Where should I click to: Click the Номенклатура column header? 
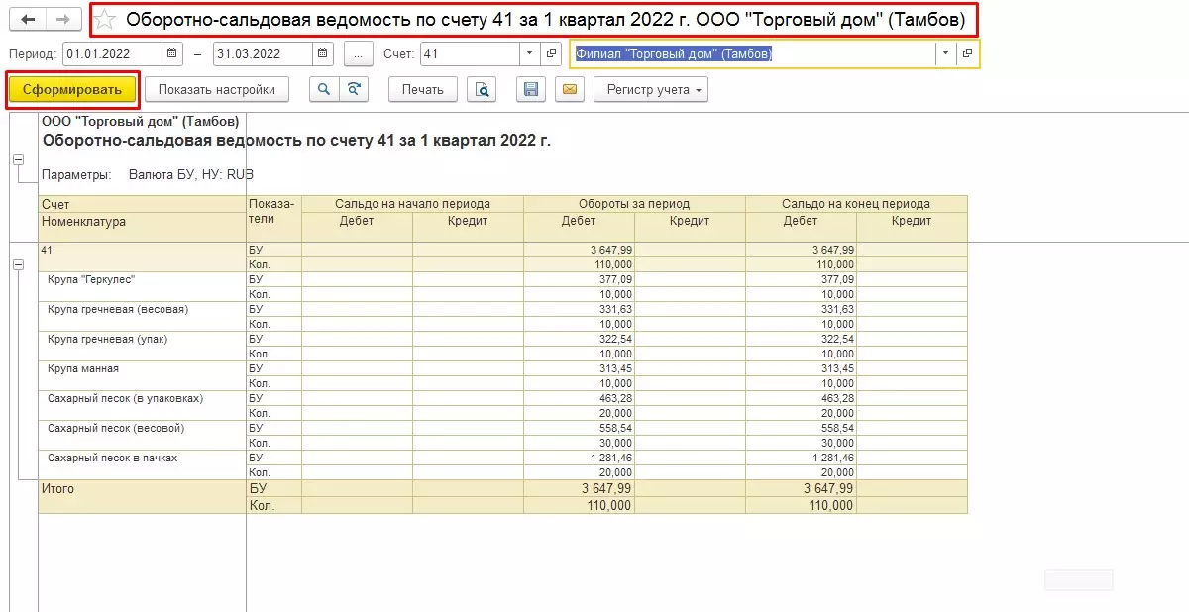point(83,222)
